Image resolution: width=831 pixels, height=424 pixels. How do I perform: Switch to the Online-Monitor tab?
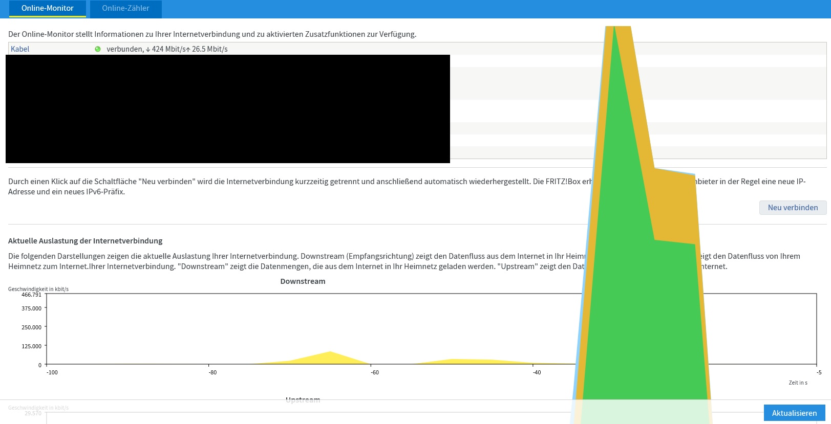47,9
